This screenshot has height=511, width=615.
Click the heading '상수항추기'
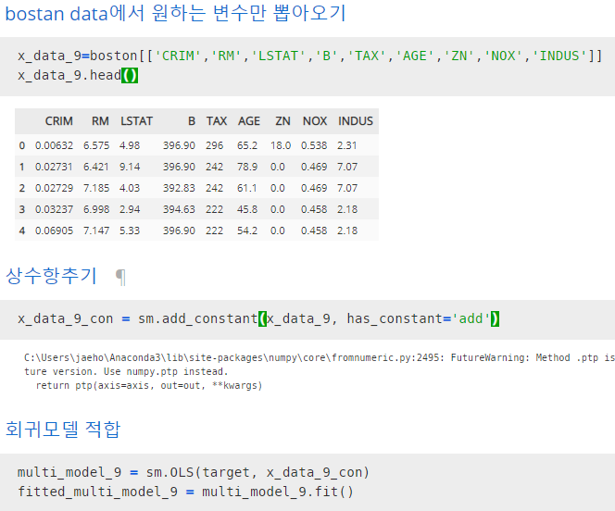[x=51, y=276]
